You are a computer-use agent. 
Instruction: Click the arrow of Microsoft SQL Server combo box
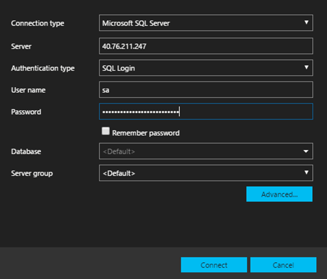point(307,23)
